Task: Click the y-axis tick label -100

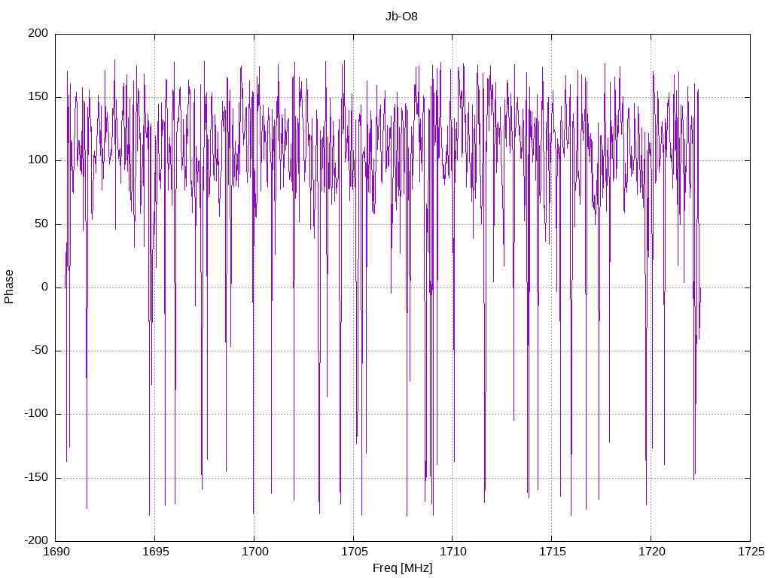Action: (36, 413)
